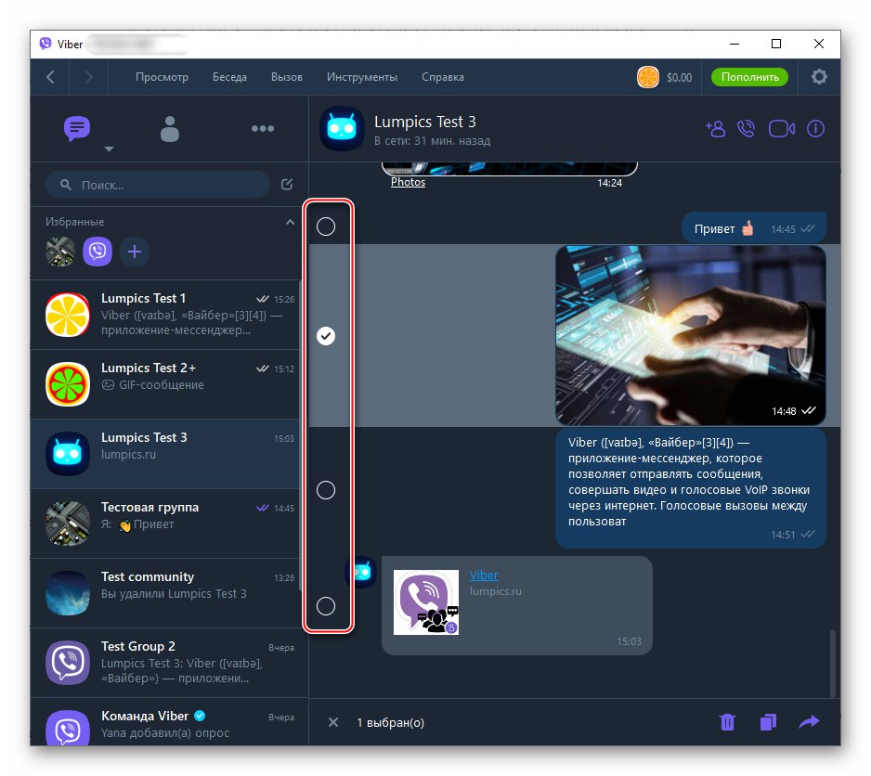Viewport: 871px width, 776px height.
Task: Click the search magnifier icon
Action: (66, 185)
